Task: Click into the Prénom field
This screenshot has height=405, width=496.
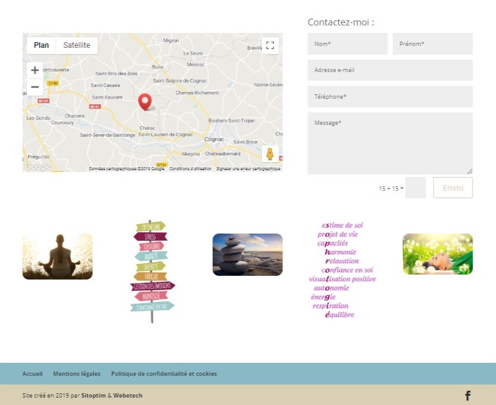Action: coord(432,44)
